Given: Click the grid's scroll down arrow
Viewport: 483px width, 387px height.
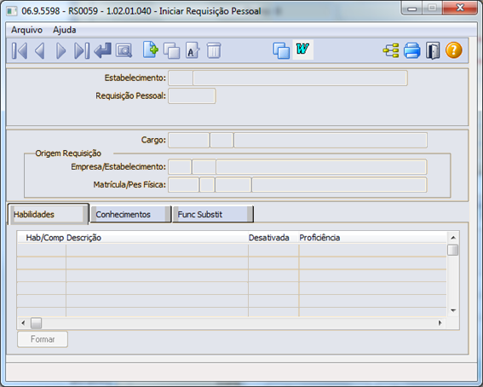Looking at the screenshot, I should click(453, 310).
